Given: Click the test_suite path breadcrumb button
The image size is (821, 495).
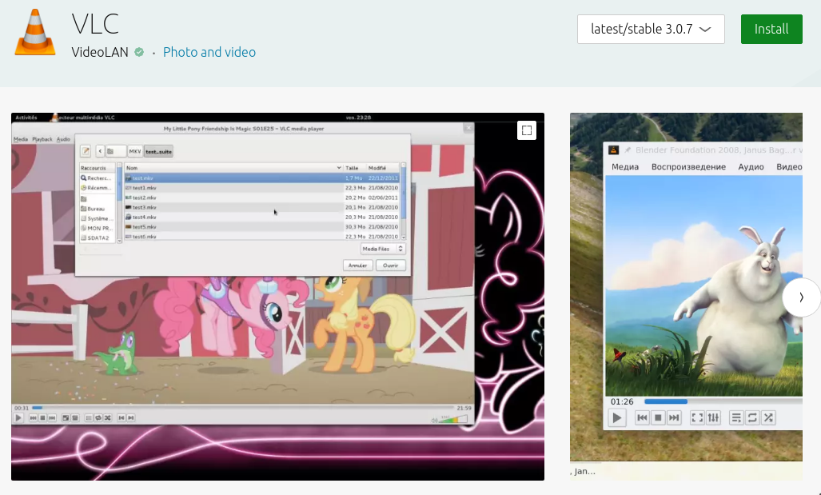Looking at the screenshot, I should (158, 151).
